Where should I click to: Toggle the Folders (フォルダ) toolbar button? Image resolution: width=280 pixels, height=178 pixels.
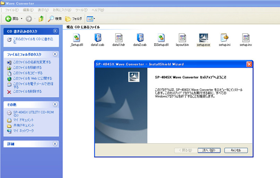point(73,19)
